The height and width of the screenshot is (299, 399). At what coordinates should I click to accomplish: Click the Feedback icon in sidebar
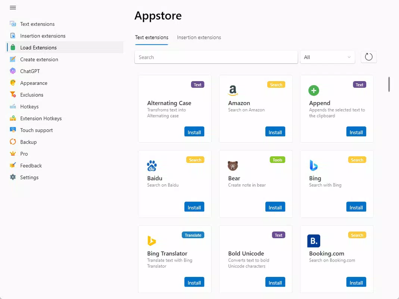pyautogui.click(x=13, y=165)
